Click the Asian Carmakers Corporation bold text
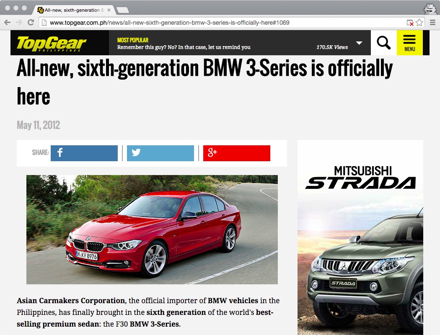The width and height of the screenshot is (440, 335). [x=71, y=301]
